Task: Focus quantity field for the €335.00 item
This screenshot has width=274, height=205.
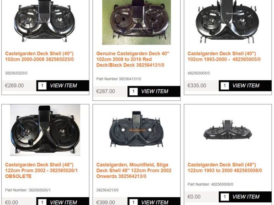Action: coord(225,86)
